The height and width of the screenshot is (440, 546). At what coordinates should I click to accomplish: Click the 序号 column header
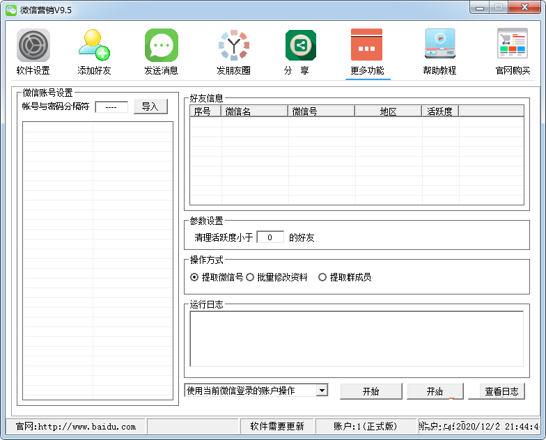coord(205,111)
